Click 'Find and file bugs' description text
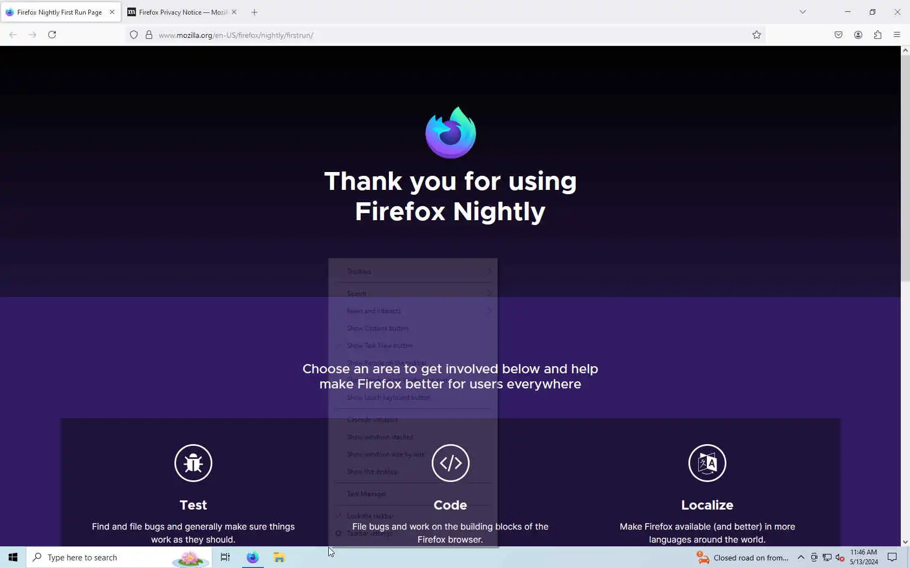910x568 pixels. click(193, 533)
